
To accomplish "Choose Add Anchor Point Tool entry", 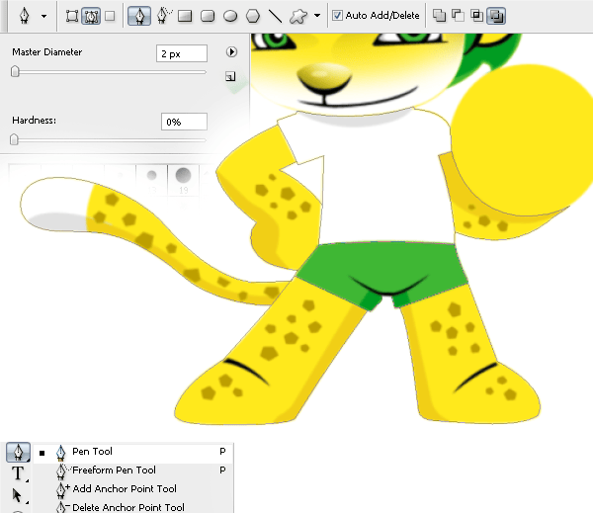I will pyautogui.click(x=133, y=489).
